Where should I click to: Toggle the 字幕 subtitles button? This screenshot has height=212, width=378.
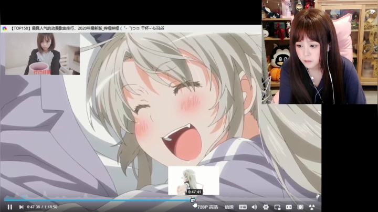point(243,207)
